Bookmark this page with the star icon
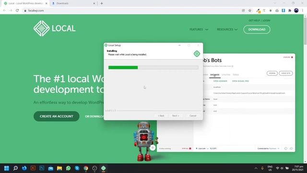 point(250,11)
